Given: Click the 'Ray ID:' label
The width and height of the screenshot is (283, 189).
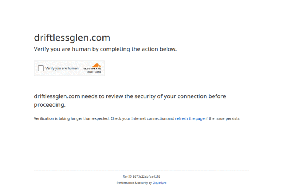Looking at the screenshot, I should [x=127, y=176].
